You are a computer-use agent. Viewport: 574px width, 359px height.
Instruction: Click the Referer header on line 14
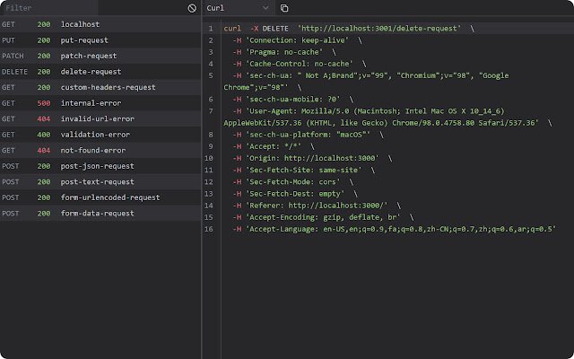click(x=317, y=206)
